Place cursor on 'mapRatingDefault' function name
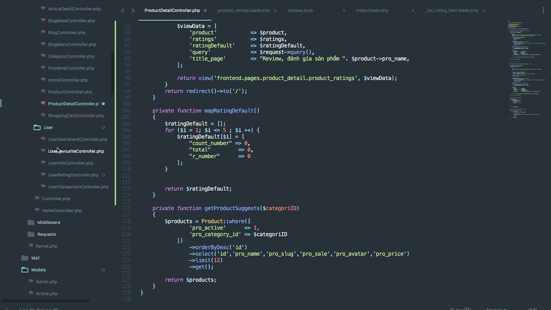 [x=229, y=111]
